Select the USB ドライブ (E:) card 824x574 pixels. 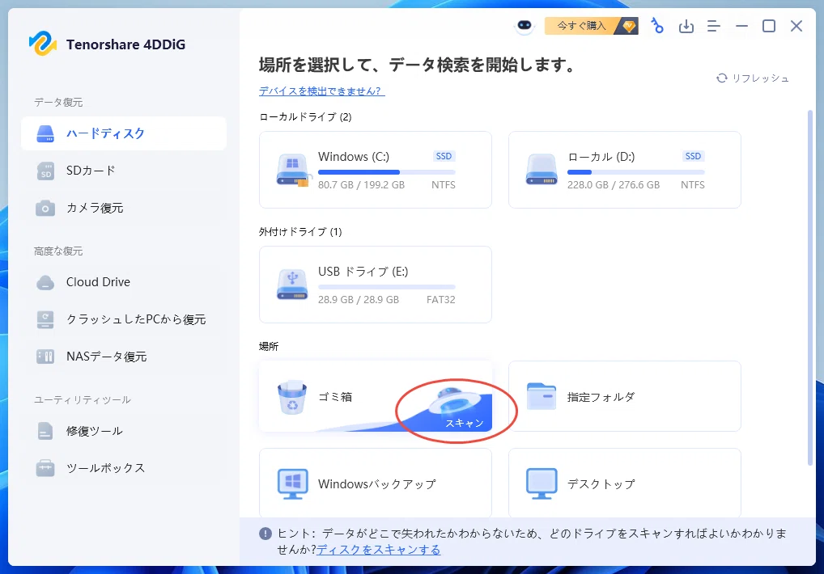[376, 285]
